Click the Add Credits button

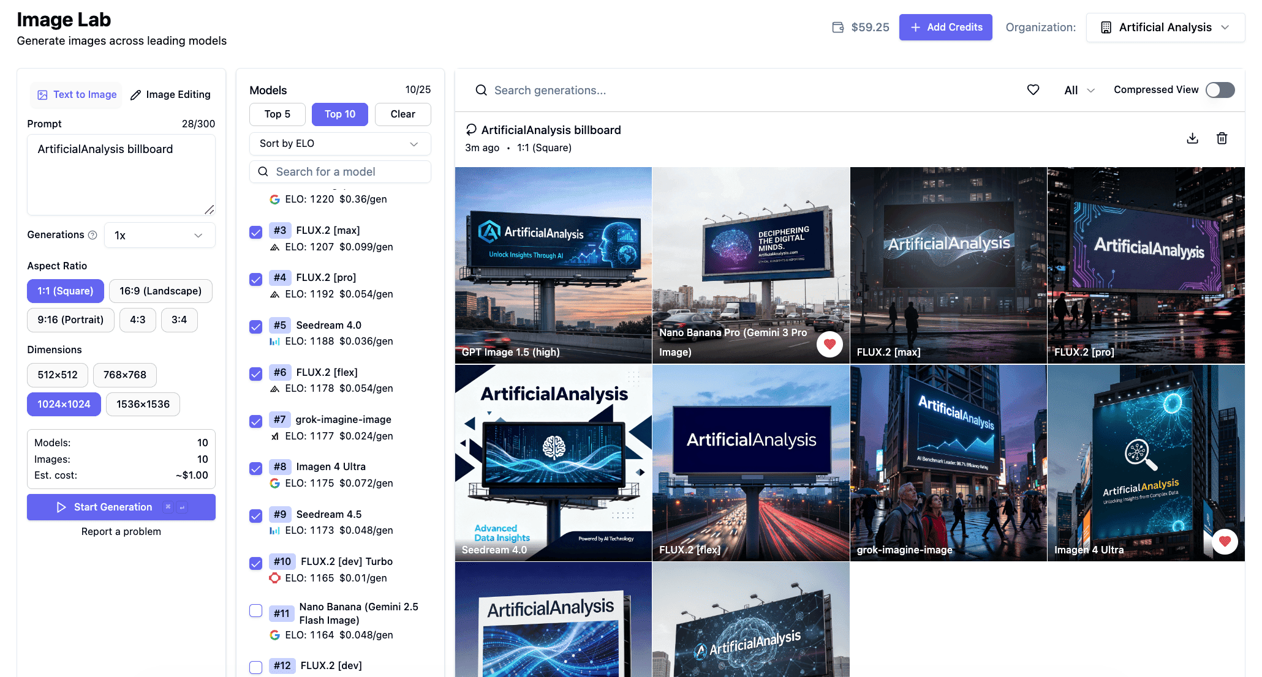(945, 28)
